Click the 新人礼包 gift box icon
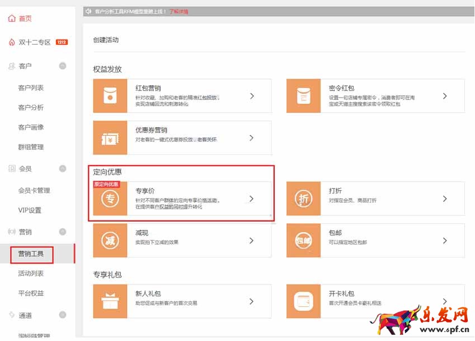Screen dimensions: 475x341 pyautogui.click(x=110, y=301)
